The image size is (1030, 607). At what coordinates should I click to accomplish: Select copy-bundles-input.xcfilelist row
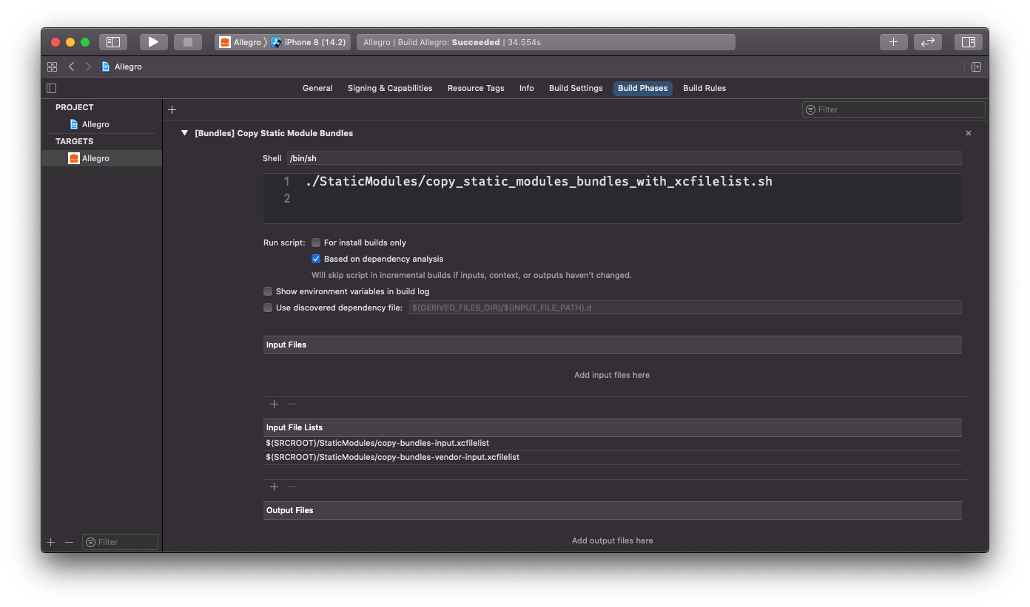(x=613, y=443)
